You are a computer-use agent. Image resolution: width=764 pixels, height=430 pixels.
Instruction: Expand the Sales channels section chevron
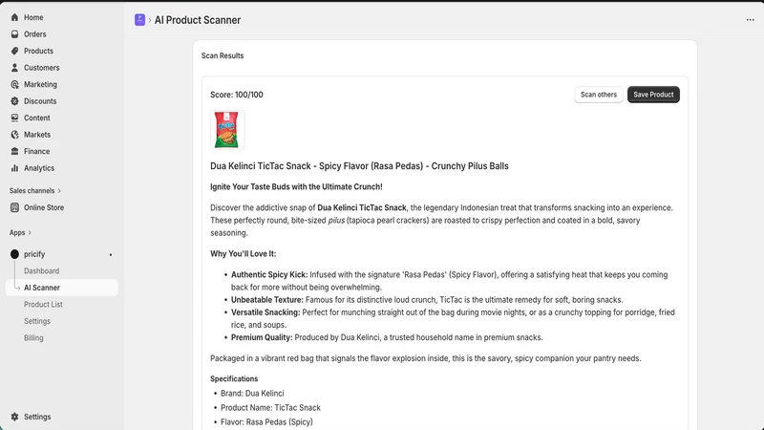59,190
